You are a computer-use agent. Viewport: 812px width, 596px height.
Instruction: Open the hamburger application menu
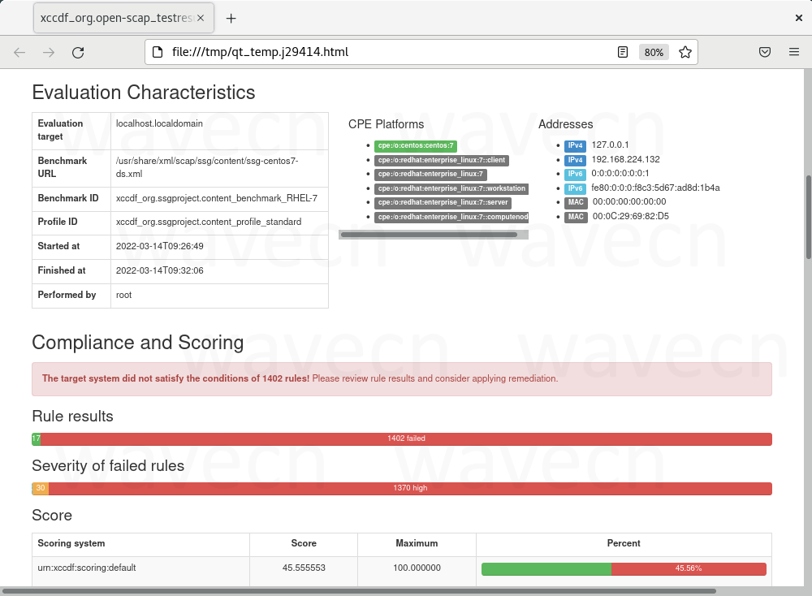pyautogui.click(x=794, y=52)
